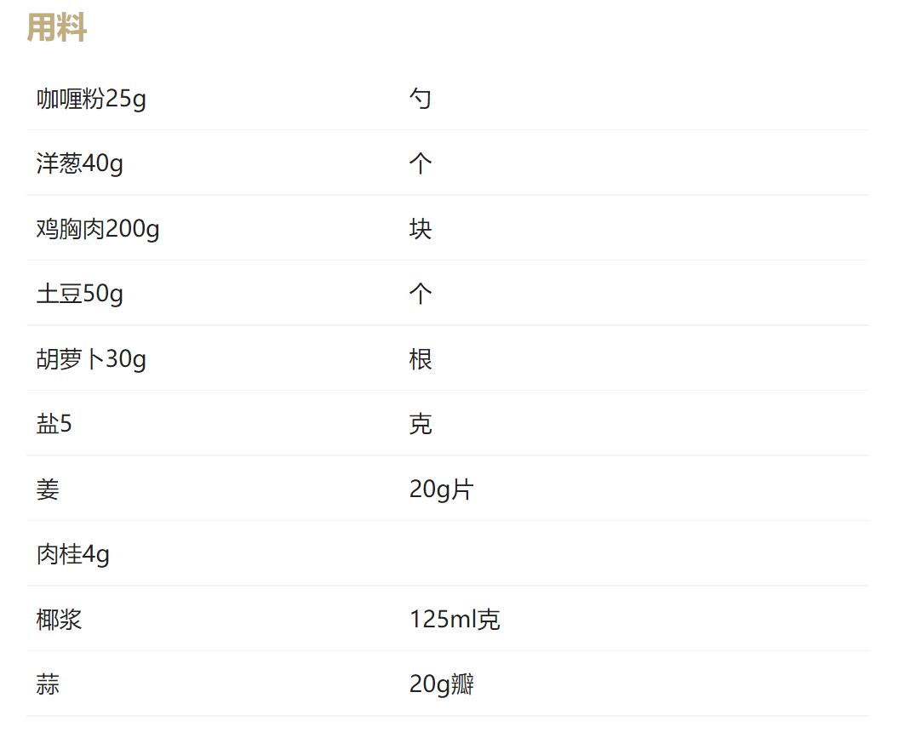The width and height of the screenshot is (899, 738).
Task: Select the 鸡胸肉200g ingredient
Action: click(x=98, y=229)
